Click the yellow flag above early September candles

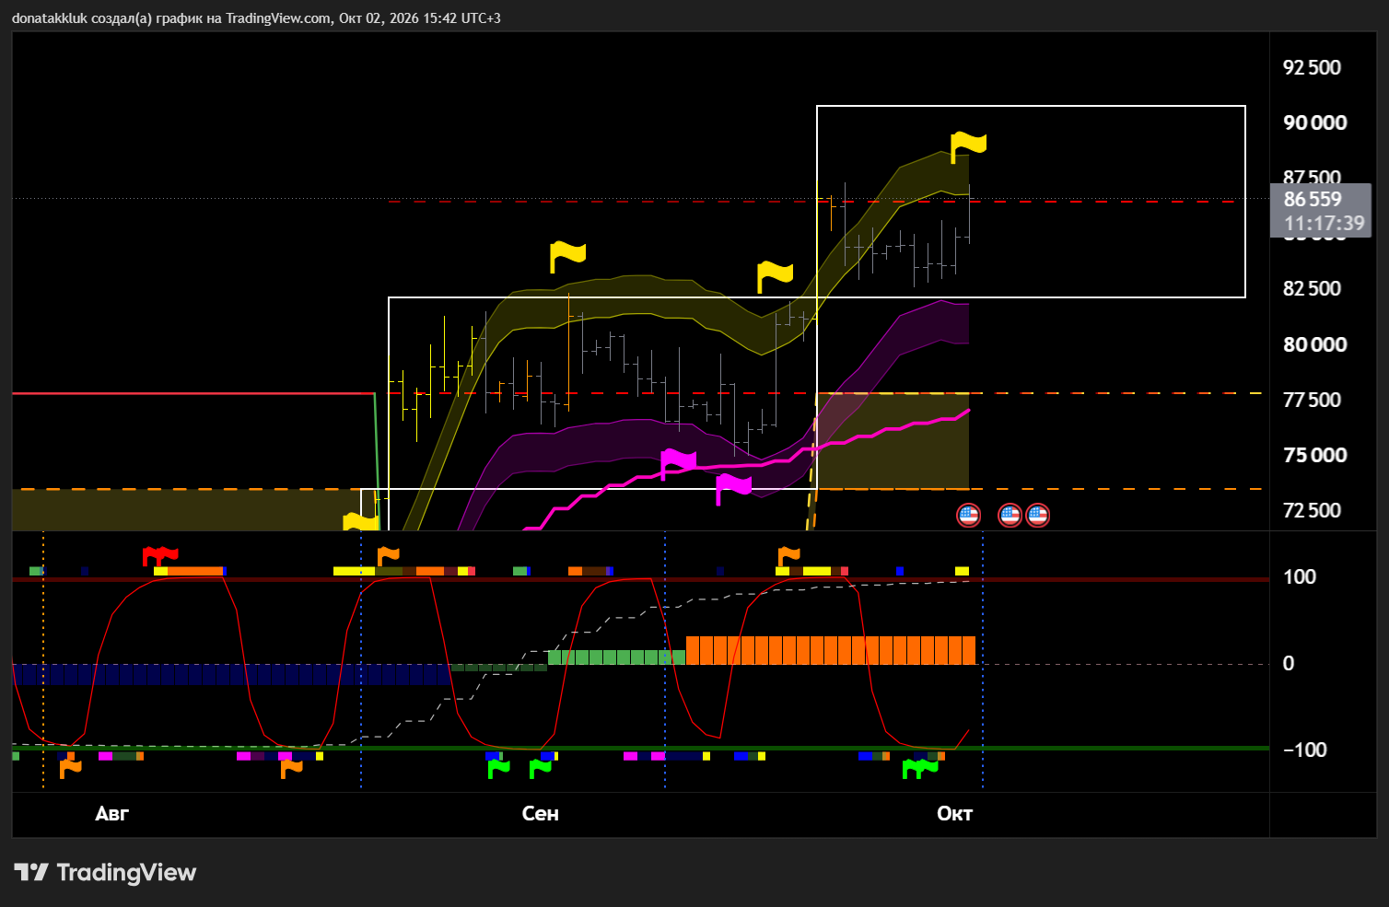[567, 256]
